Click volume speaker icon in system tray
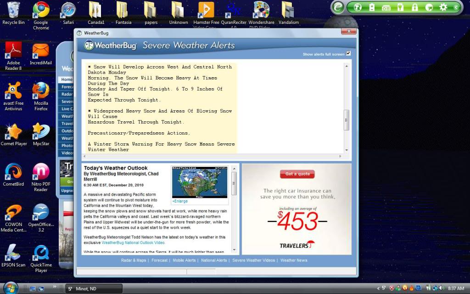The image size is (470, 294). [442, 288]
